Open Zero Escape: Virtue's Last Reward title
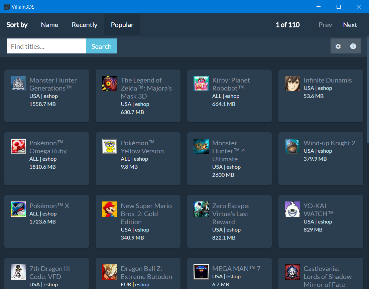Screen dimensions: 369x289 pyautogui.click(x=231, y=214)
